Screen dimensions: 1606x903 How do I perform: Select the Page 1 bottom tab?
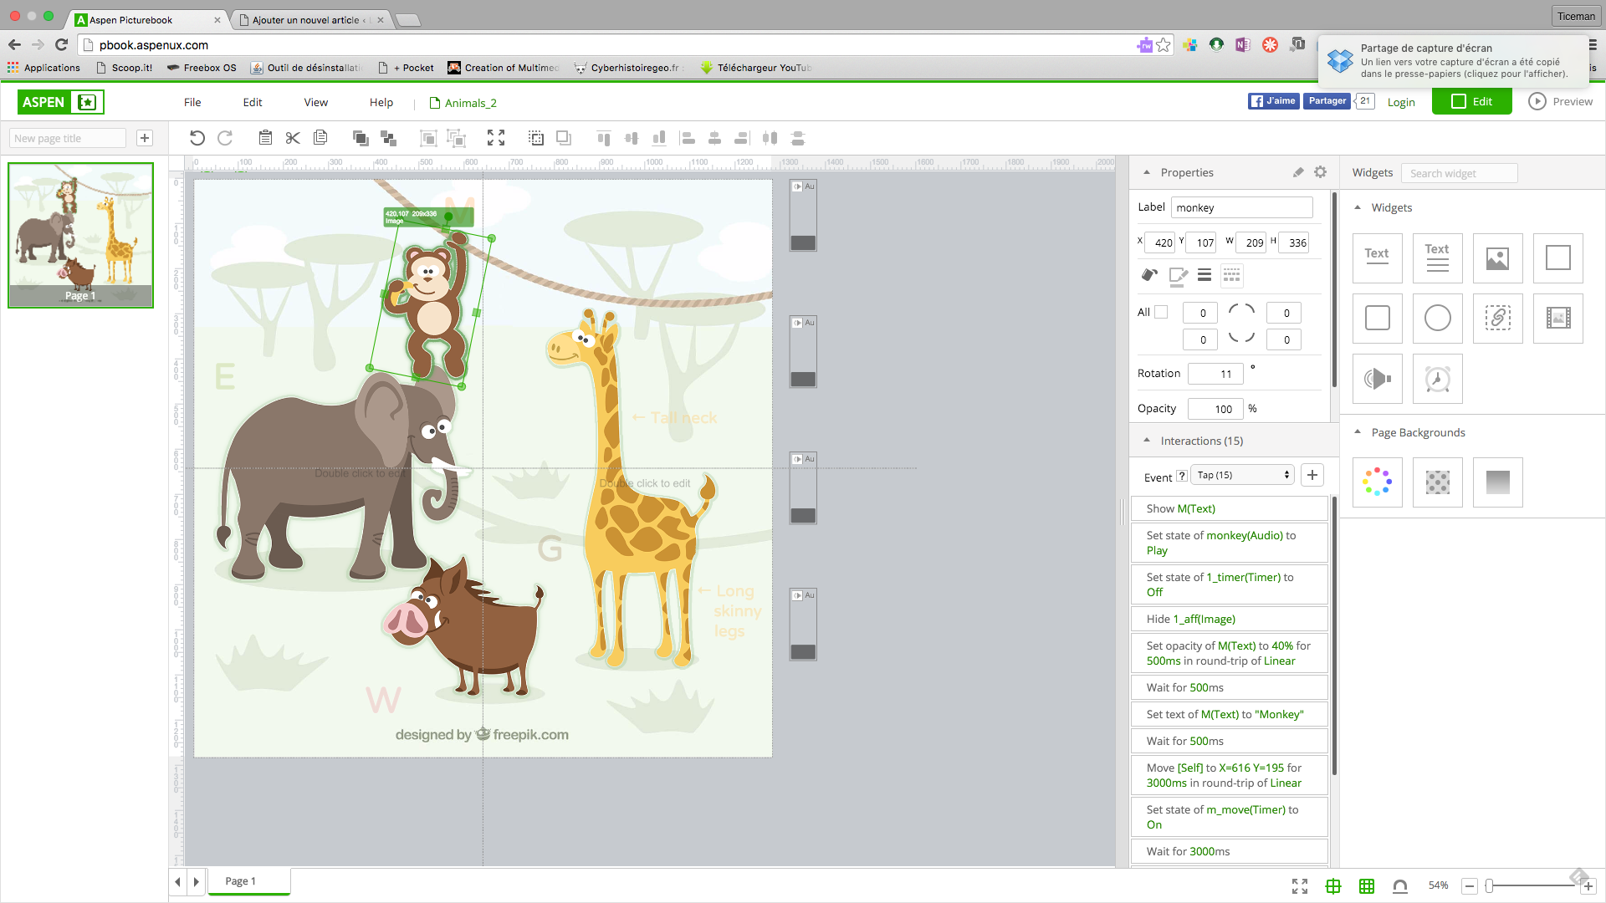[249, 881]
